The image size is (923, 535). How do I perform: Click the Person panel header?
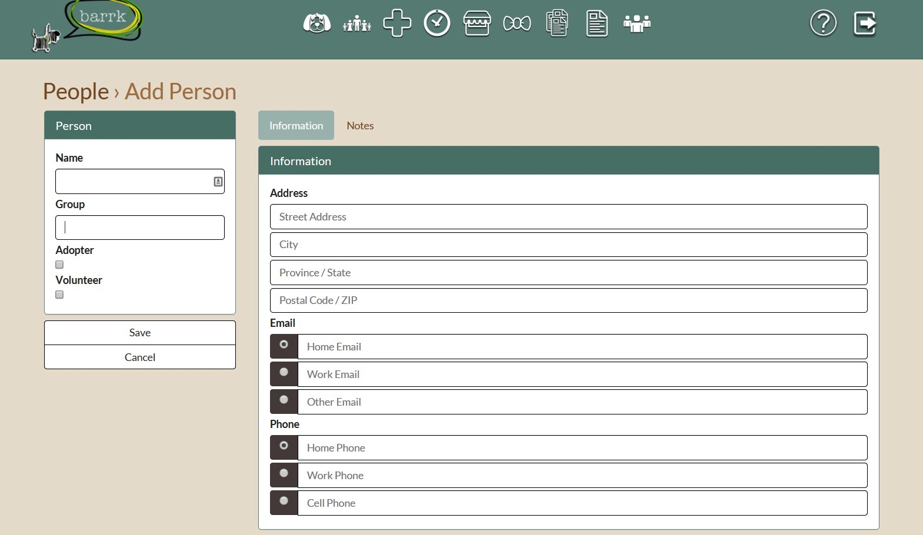[x=140, y=125]
